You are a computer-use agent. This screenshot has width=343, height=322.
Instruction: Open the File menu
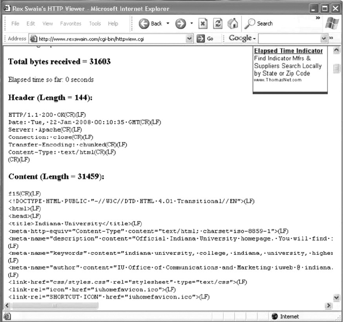point(15,24)
